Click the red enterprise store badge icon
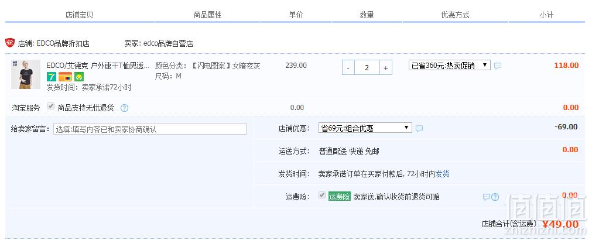Viewport: 592px width, 240px height. pyautogui.click(x=10, y=43)
